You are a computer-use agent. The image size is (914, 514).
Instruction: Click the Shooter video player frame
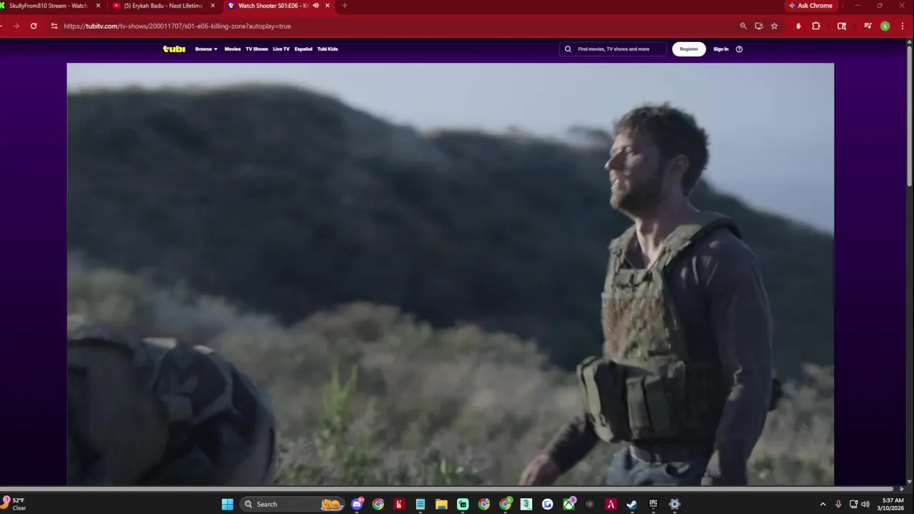450,275
